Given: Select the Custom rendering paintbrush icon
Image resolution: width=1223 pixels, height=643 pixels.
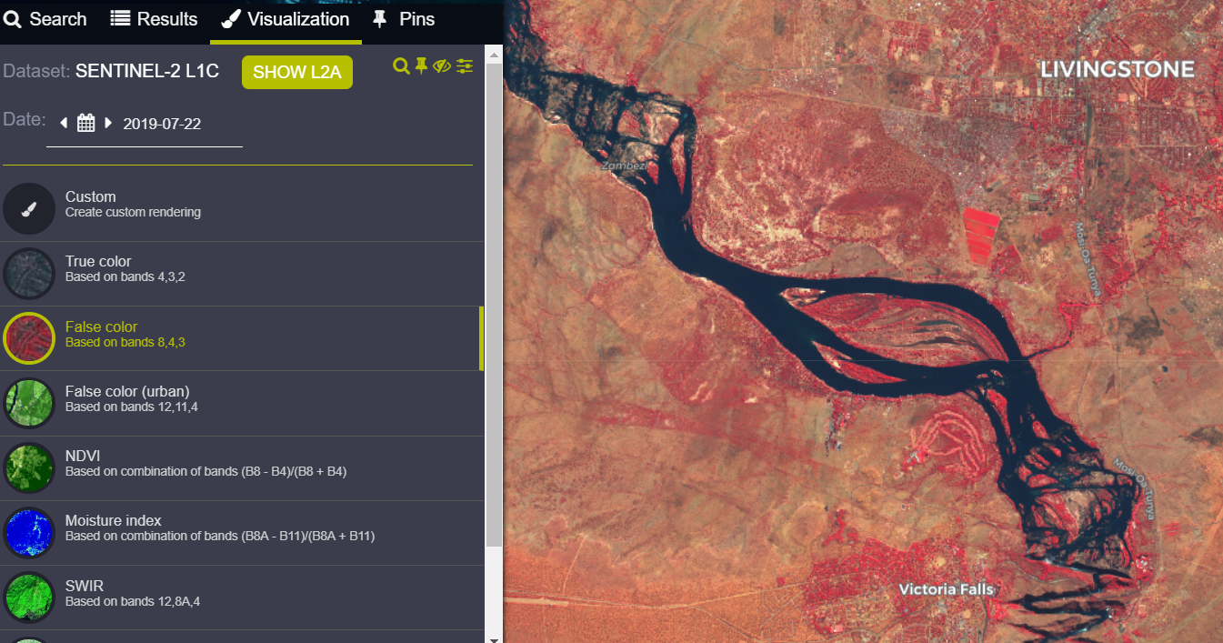Looking at the screenshot, I should tap(29, 208).
